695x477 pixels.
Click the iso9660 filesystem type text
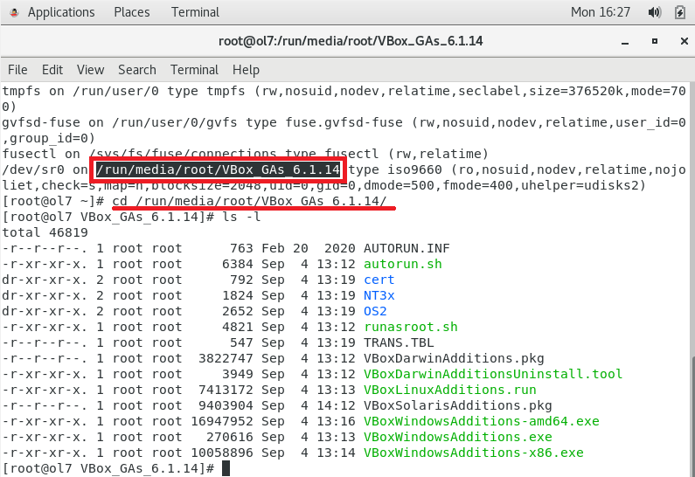click(414, 169)
